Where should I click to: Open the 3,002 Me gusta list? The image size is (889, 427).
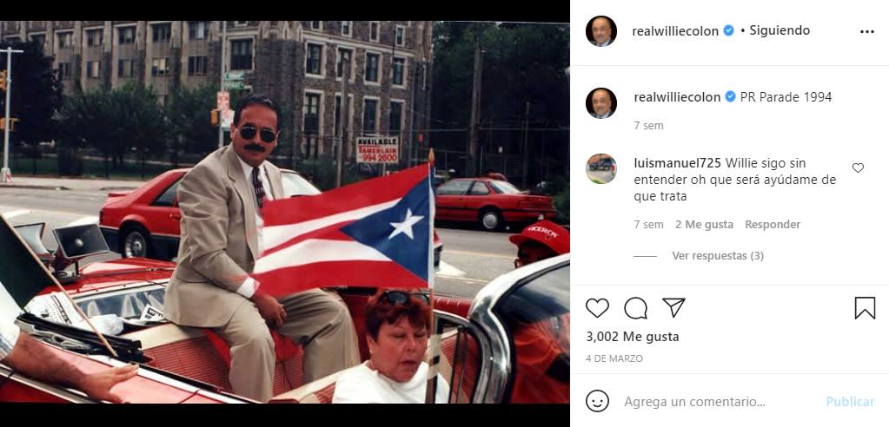[632, 337]
